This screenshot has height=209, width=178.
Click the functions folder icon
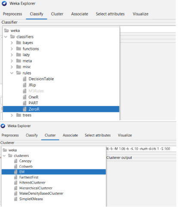[18, 49]
